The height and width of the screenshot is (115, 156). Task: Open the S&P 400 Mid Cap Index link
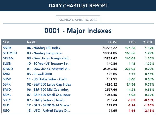(x=48, y=90)
